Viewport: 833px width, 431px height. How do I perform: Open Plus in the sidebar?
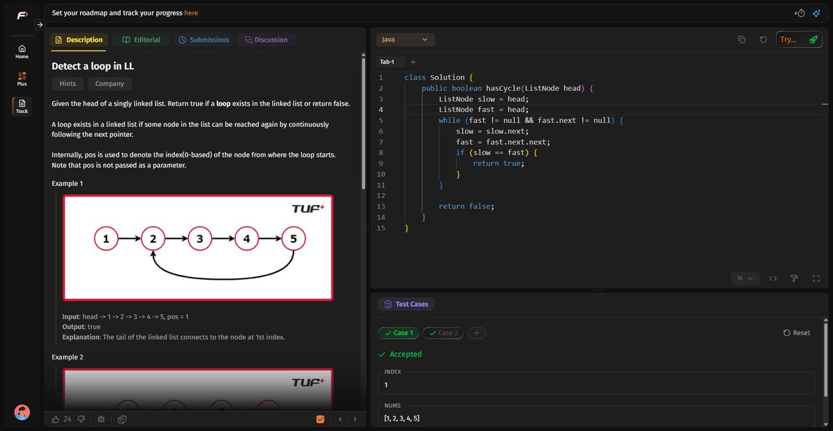[x=22, y=79]
